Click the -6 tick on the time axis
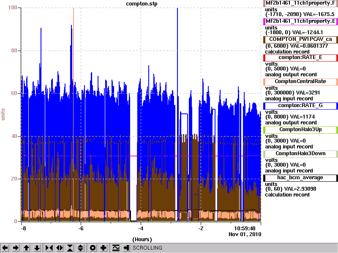 (x=80, y=229)
